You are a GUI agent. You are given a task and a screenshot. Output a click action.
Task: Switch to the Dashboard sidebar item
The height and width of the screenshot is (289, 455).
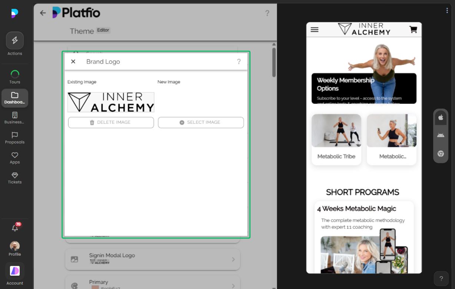(x=14, y=98)
